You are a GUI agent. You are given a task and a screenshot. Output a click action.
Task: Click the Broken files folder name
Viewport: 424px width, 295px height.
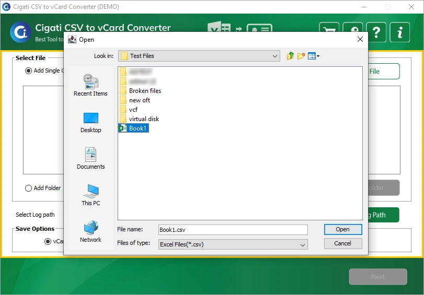point(145,91)
